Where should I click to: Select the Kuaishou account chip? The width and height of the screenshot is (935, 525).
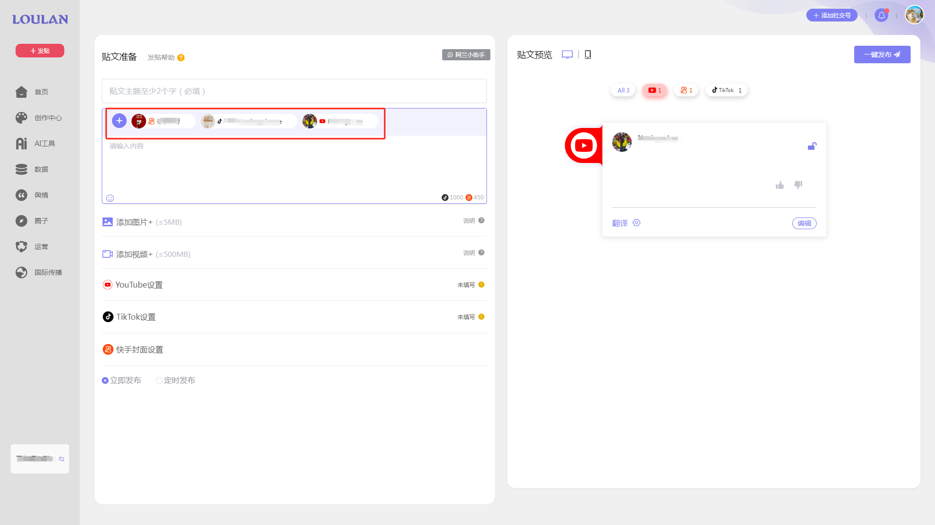163,121
